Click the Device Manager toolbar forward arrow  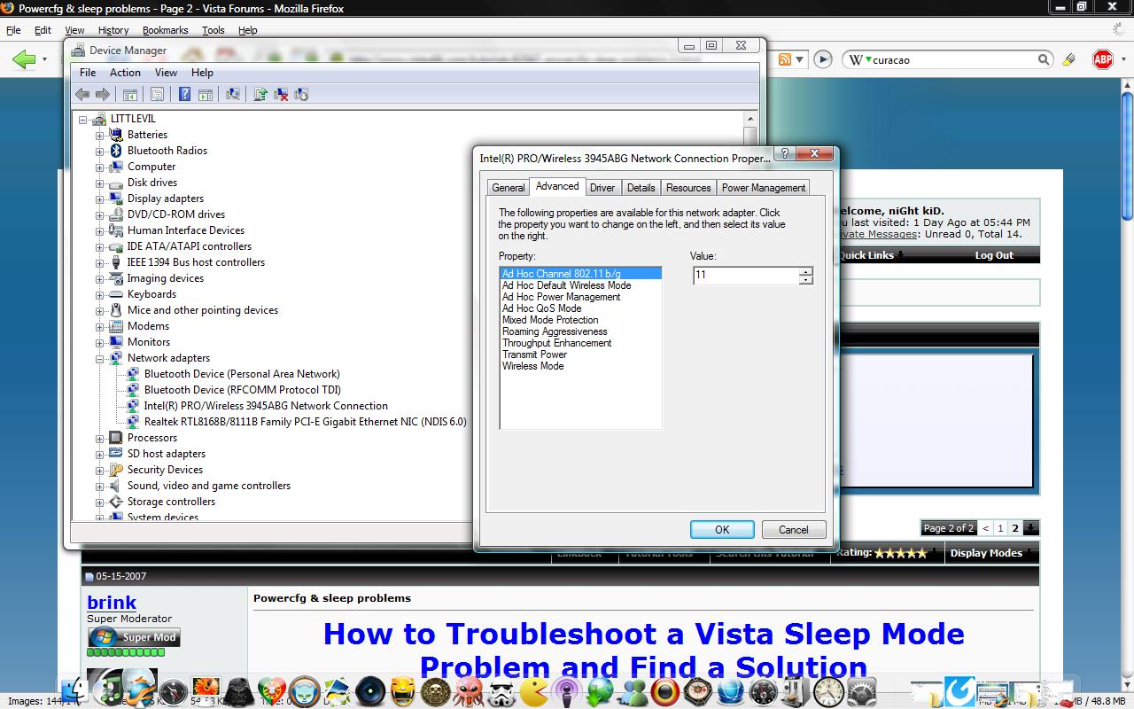103,94
